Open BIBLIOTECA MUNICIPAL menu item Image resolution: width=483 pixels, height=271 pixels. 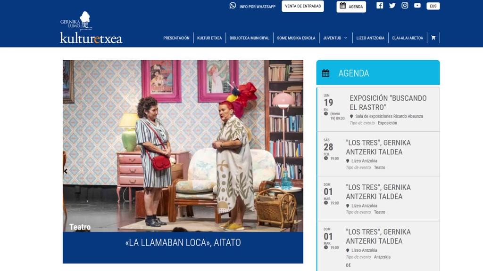(249, 38)
